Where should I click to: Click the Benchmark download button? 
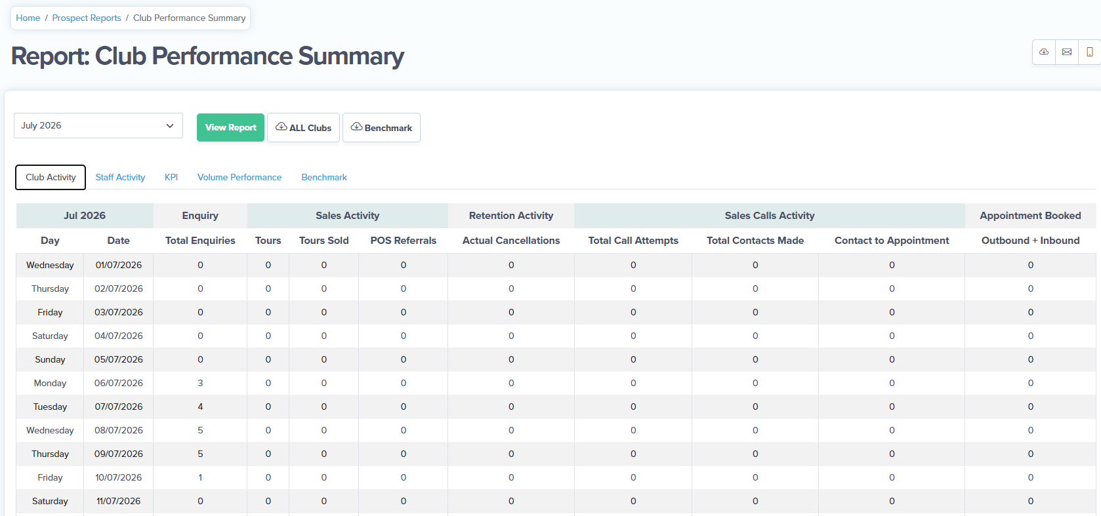(381, 127)
